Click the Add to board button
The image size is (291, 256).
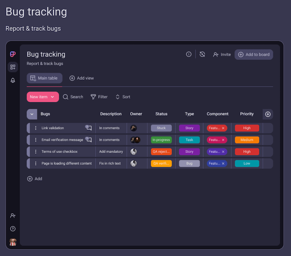click(254, 54)
